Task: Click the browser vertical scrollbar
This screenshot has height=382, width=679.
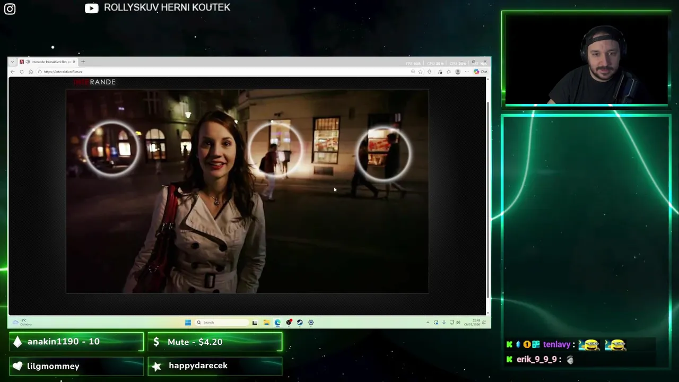Action: click(x=488, y=199)
